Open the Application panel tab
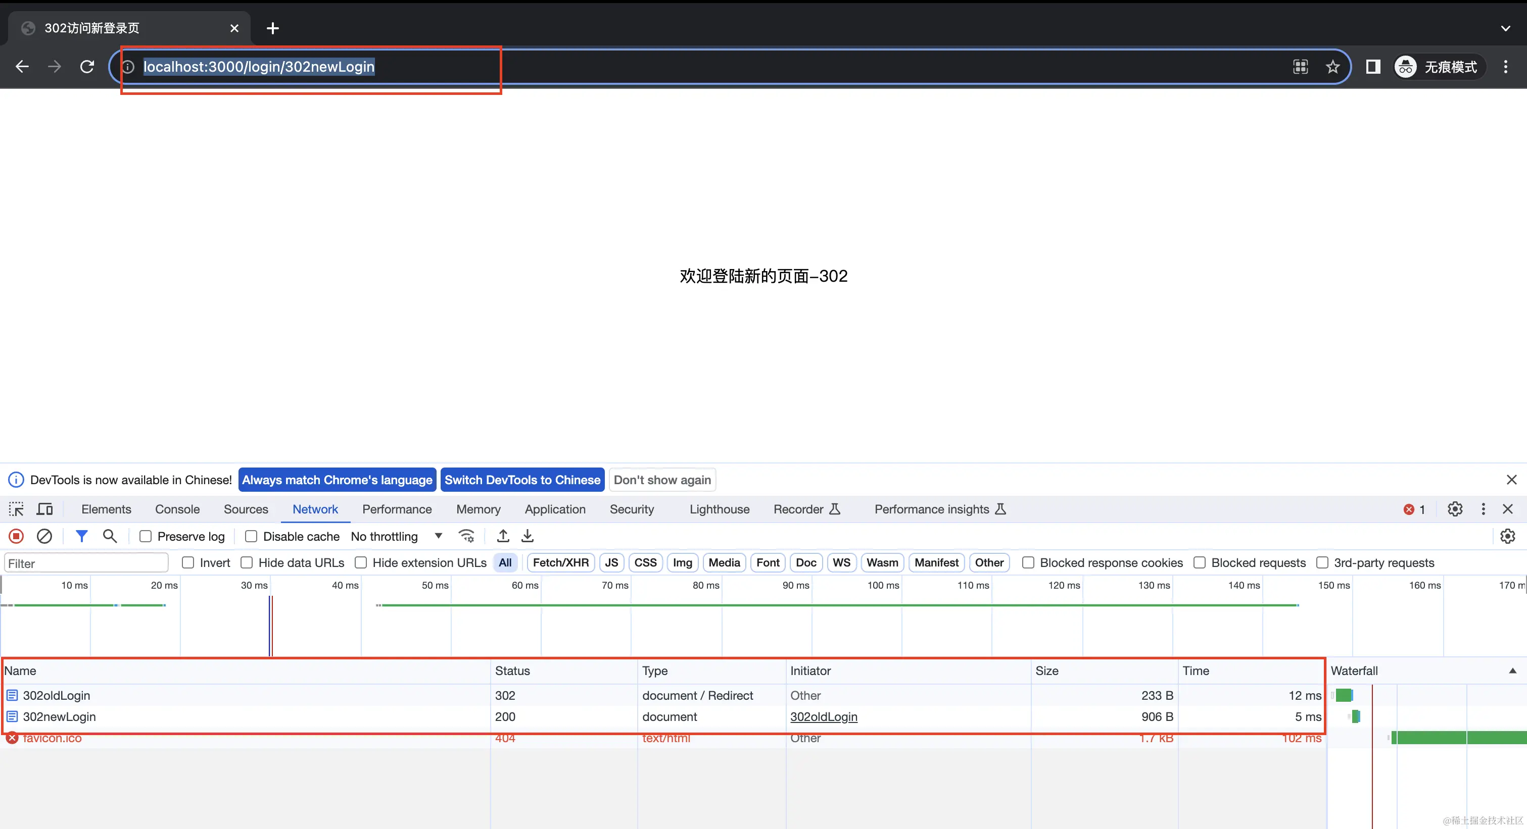 [x=555, y=509]
